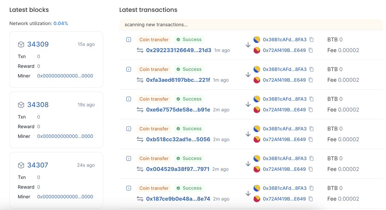Click sender avatar in 0x29223126649...21d3 row

point(257,40)
